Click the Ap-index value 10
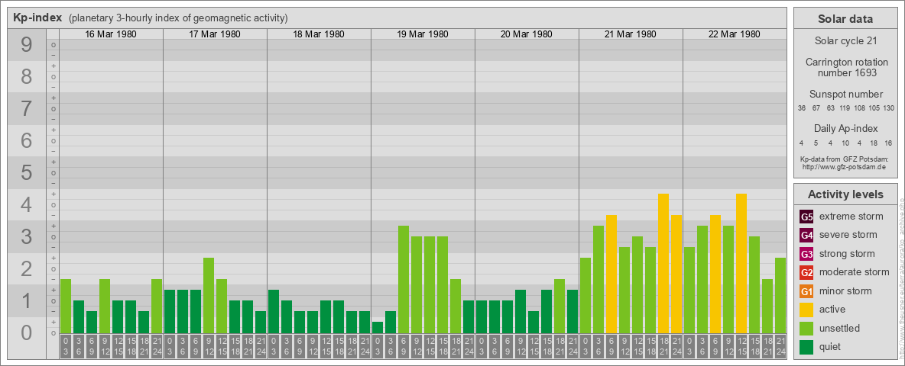The width and height of the screenshot is (905, 366). pyautogui.click(x=845, y=143)
